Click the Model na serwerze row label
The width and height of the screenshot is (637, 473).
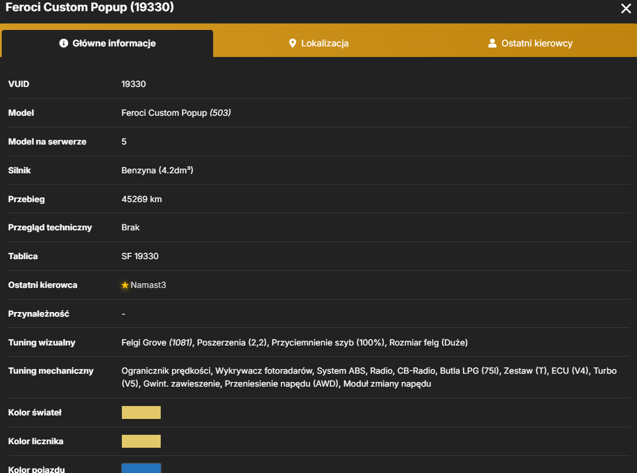pos(47,142)
